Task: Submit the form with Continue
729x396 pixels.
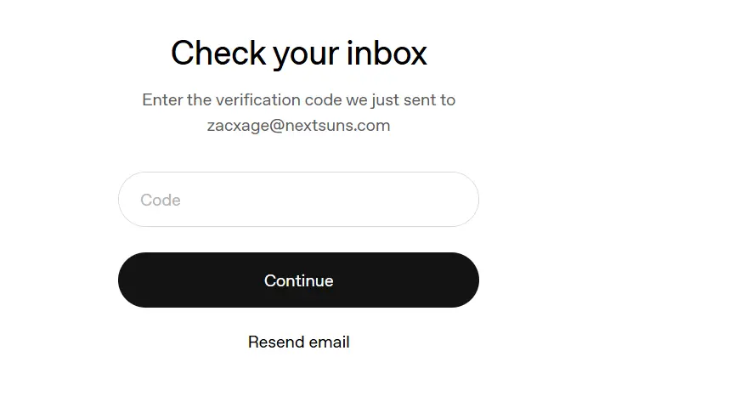Action: pyautogui.click(x=298, y=280)
